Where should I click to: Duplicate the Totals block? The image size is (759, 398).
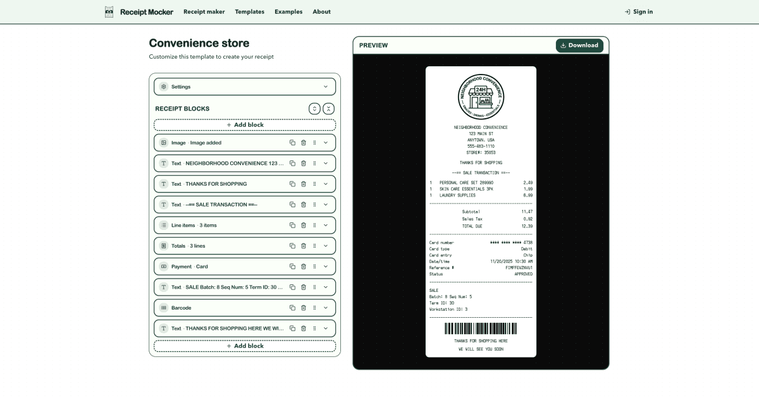point(292,246)
